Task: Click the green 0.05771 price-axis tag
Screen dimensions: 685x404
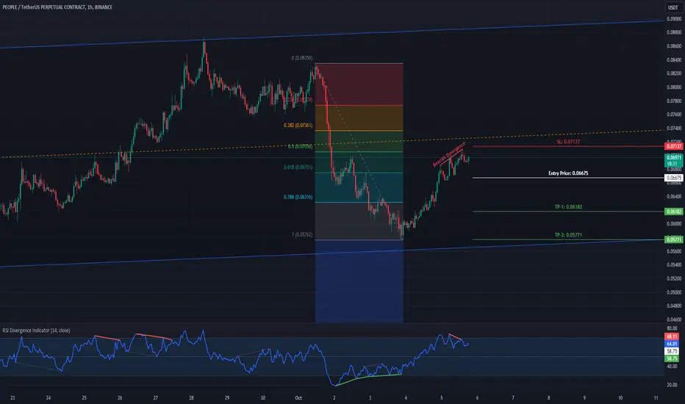Action: [x=673, y=239]
